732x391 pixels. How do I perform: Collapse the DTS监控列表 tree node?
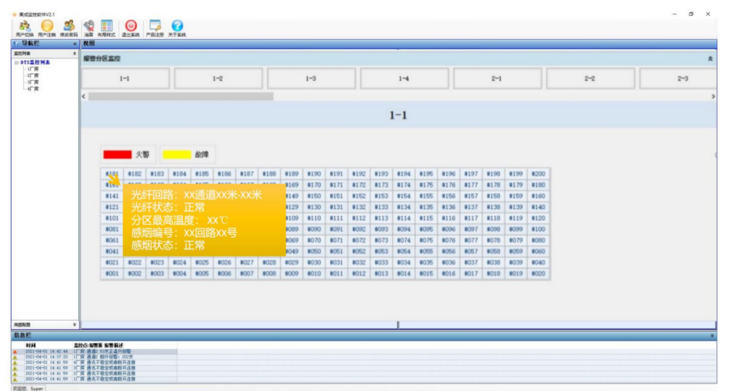[17, 63]
